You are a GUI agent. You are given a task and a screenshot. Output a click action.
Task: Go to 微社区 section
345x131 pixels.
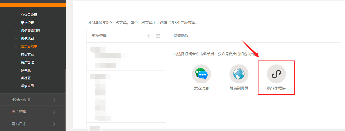point(26,78)
